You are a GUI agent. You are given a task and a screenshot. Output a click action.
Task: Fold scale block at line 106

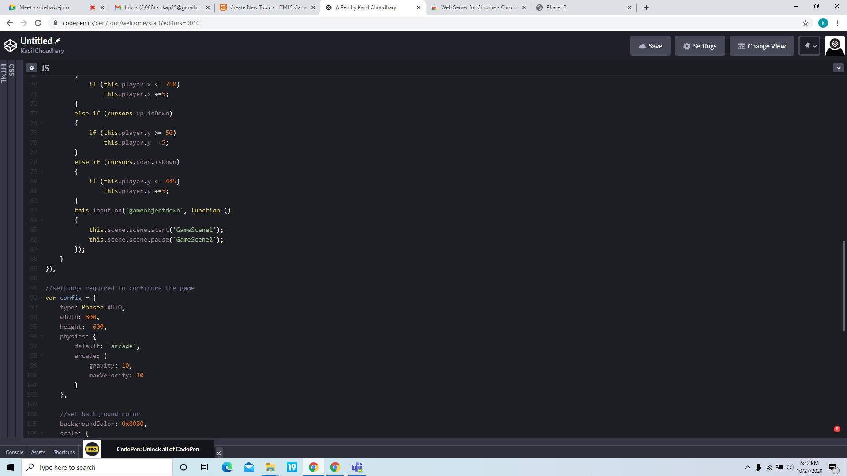42,434
